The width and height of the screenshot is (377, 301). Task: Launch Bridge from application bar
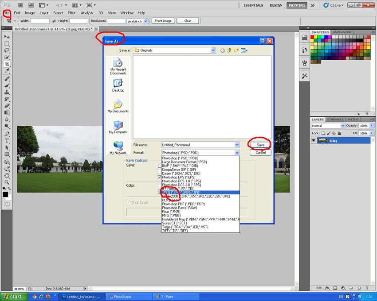tap(21, 5)
